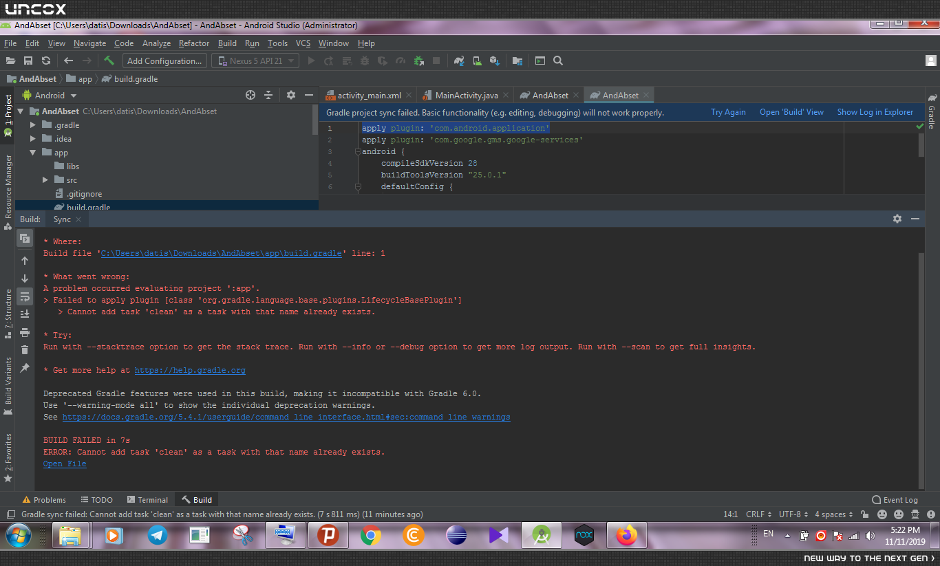
Task: Click the Run anything toolbar icon
Action: coord(540,61)
